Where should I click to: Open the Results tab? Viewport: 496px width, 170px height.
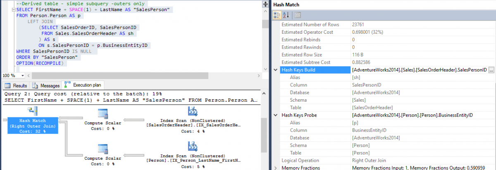17,86
